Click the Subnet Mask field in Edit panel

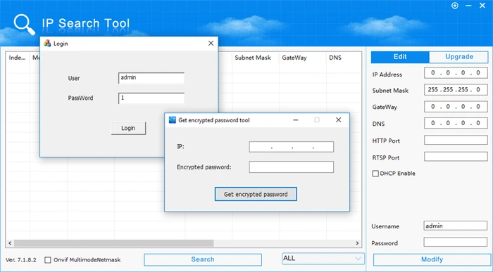tap(456, 90)
